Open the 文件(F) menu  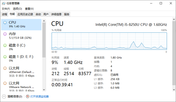pyautogui.click(x=6, y=9)
